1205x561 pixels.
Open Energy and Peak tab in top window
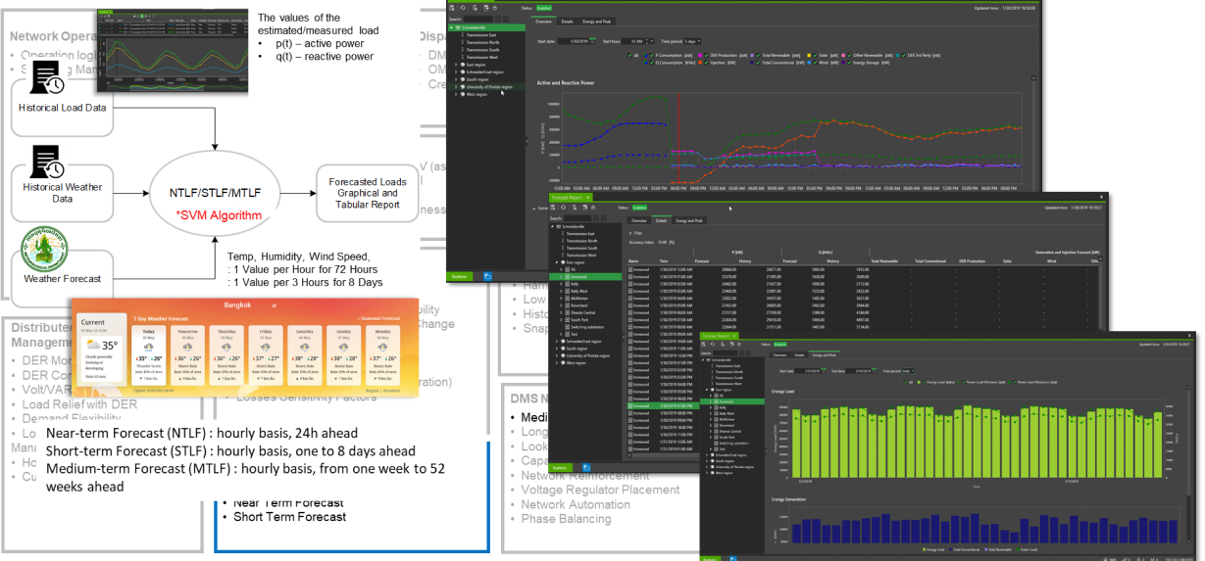point(597,22)
